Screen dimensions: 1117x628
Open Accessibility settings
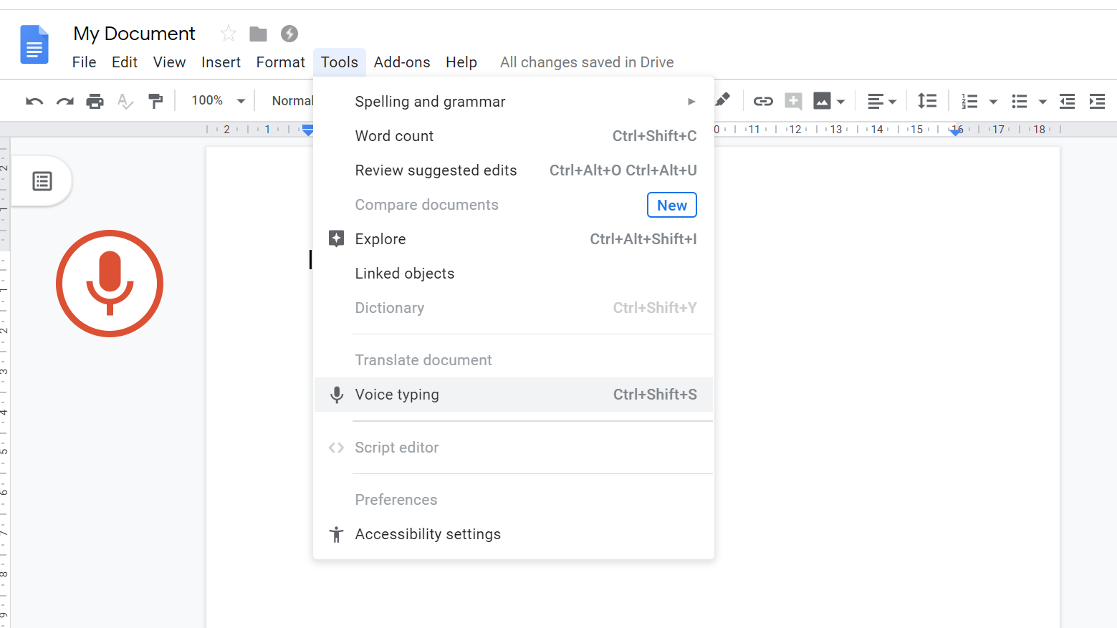[514, 534]
